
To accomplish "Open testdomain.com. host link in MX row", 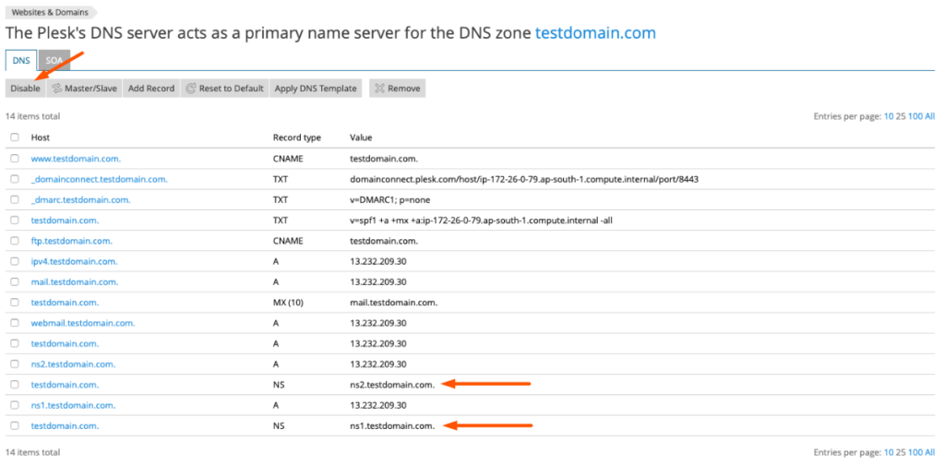I will (x=66, y=302).
